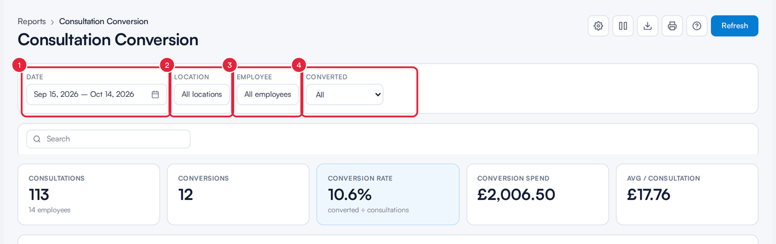Select the Conversion Spend card showing £2,006.50
Screen dimensions: 776x244
[538, 194]
